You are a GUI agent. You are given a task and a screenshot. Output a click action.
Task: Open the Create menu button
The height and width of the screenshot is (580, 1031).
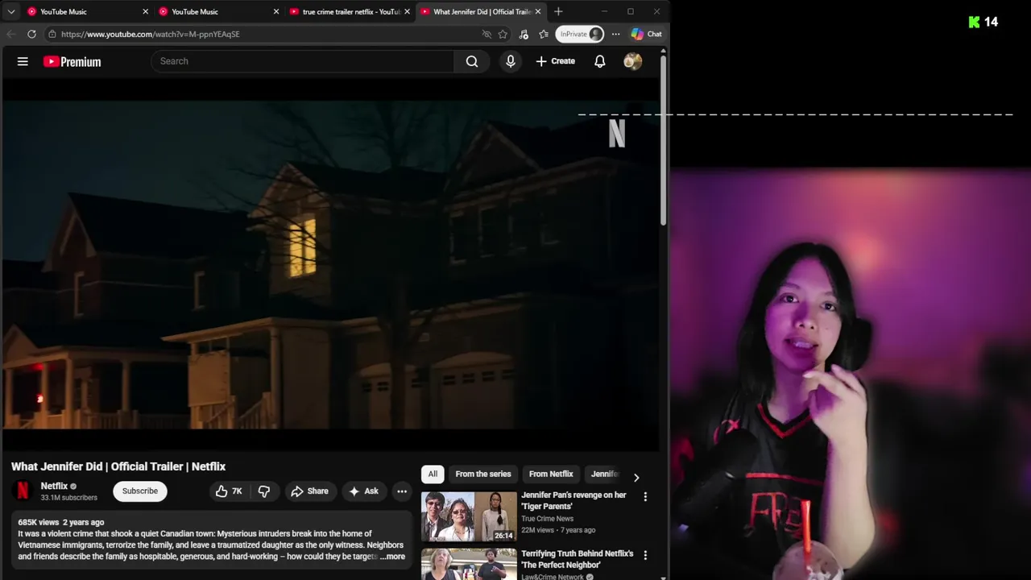(x=556, y=61)
